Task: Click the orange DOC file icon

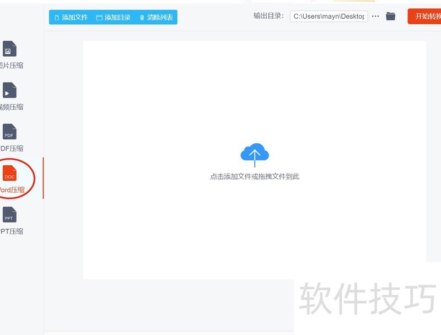Action: pos(9,173)
